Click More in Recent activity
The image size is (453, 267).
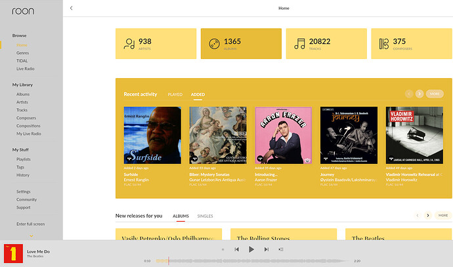click(435, 94)
